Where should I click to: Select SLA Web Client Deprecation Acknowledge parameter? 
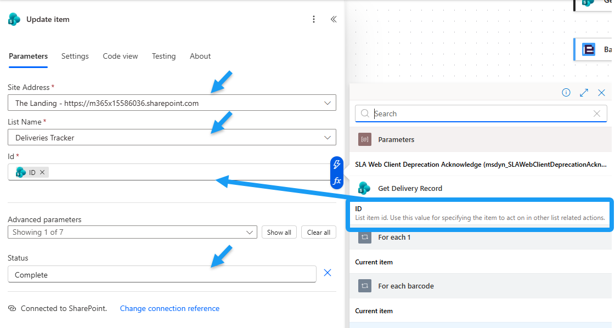tap(481, 165)
